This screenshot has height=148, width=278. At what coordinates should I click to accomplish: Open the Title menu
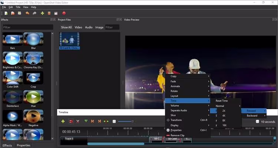(18, 7)
